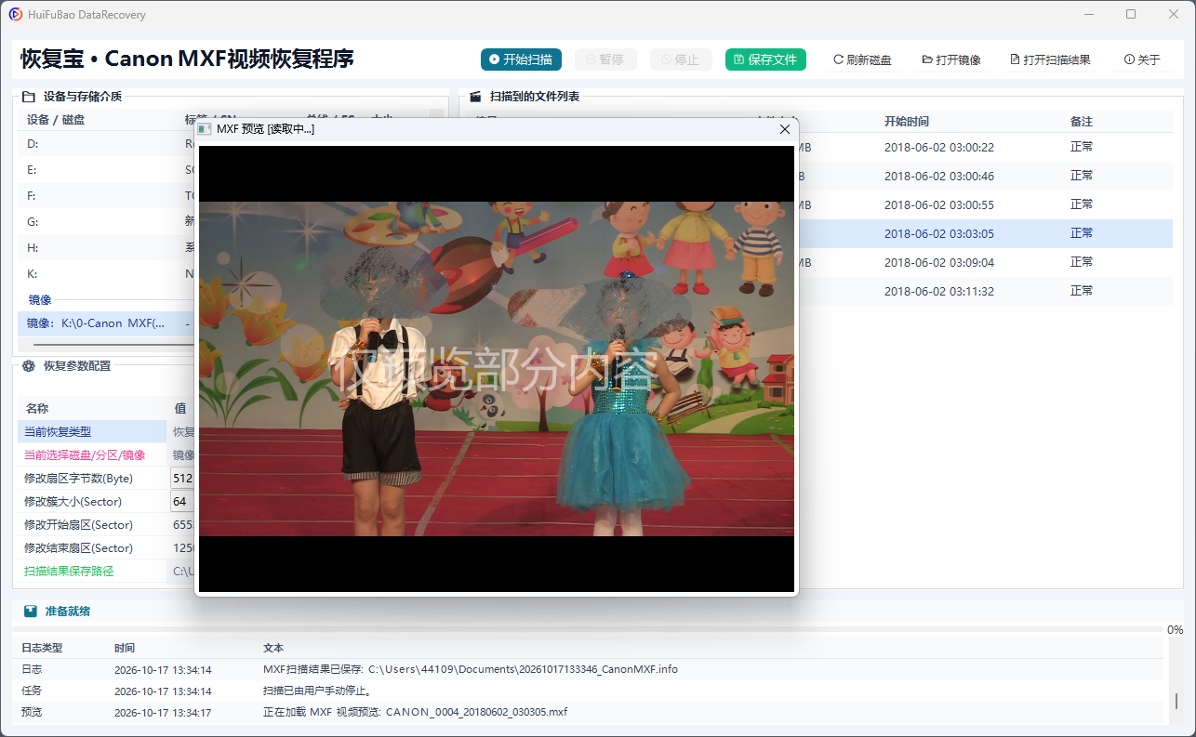Viewport: 1196px width, 737px height.
Task: Open a disk image via 打开镜像
Action: 951,59
